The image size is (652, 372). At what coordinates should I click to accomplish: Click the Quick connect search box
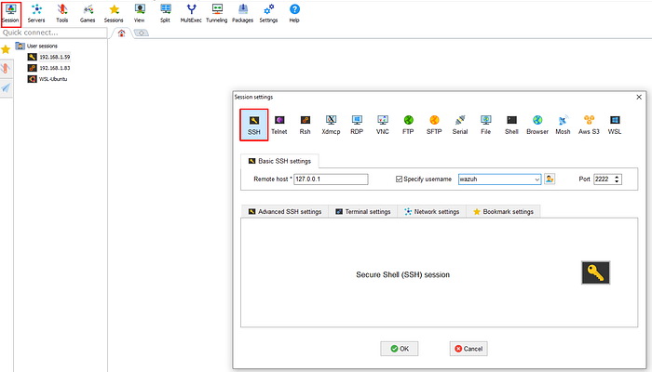[54, 33]
